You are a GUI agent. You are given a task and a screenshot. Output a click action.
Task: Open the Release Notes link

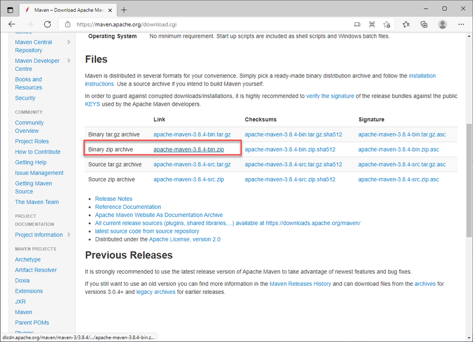tap(114, 199)
